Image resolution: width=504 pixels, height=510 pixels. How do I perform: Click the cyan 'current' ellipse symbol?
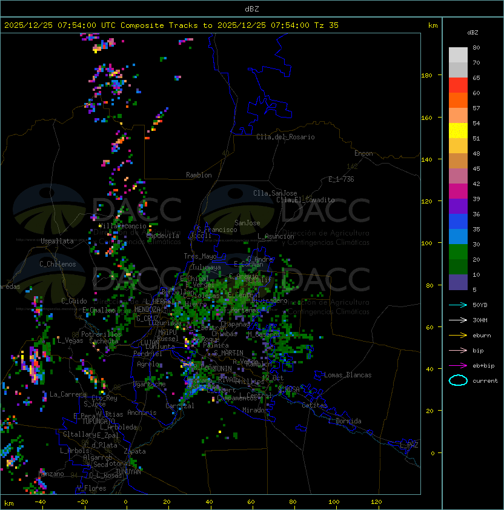pos(458,380)
